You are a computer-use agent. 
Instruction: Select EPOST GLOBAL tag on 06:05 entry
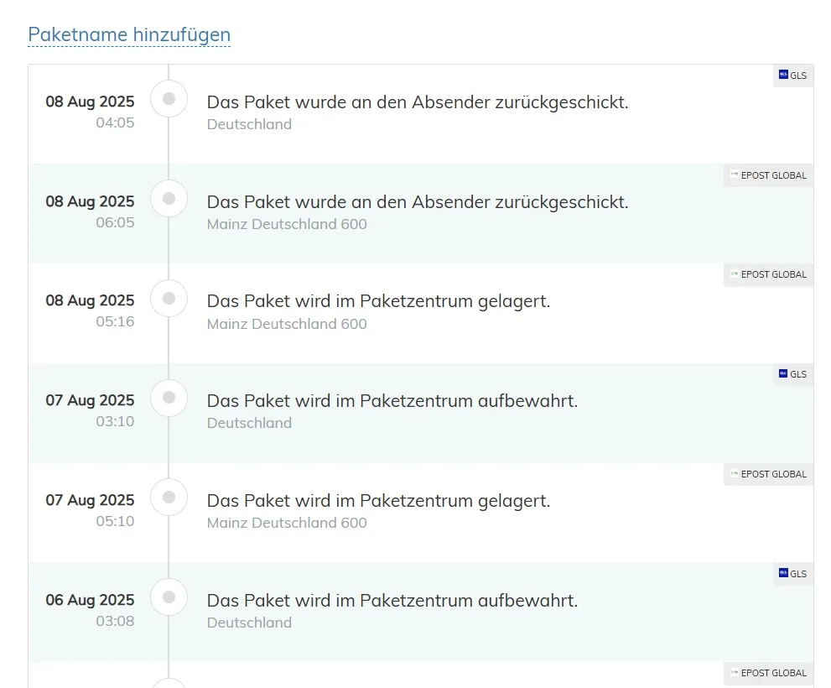pos(768,175)
